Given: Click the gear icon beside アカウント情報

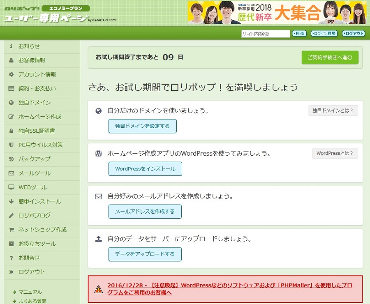Looking at the screenshot, I should [x=11, y=74].
